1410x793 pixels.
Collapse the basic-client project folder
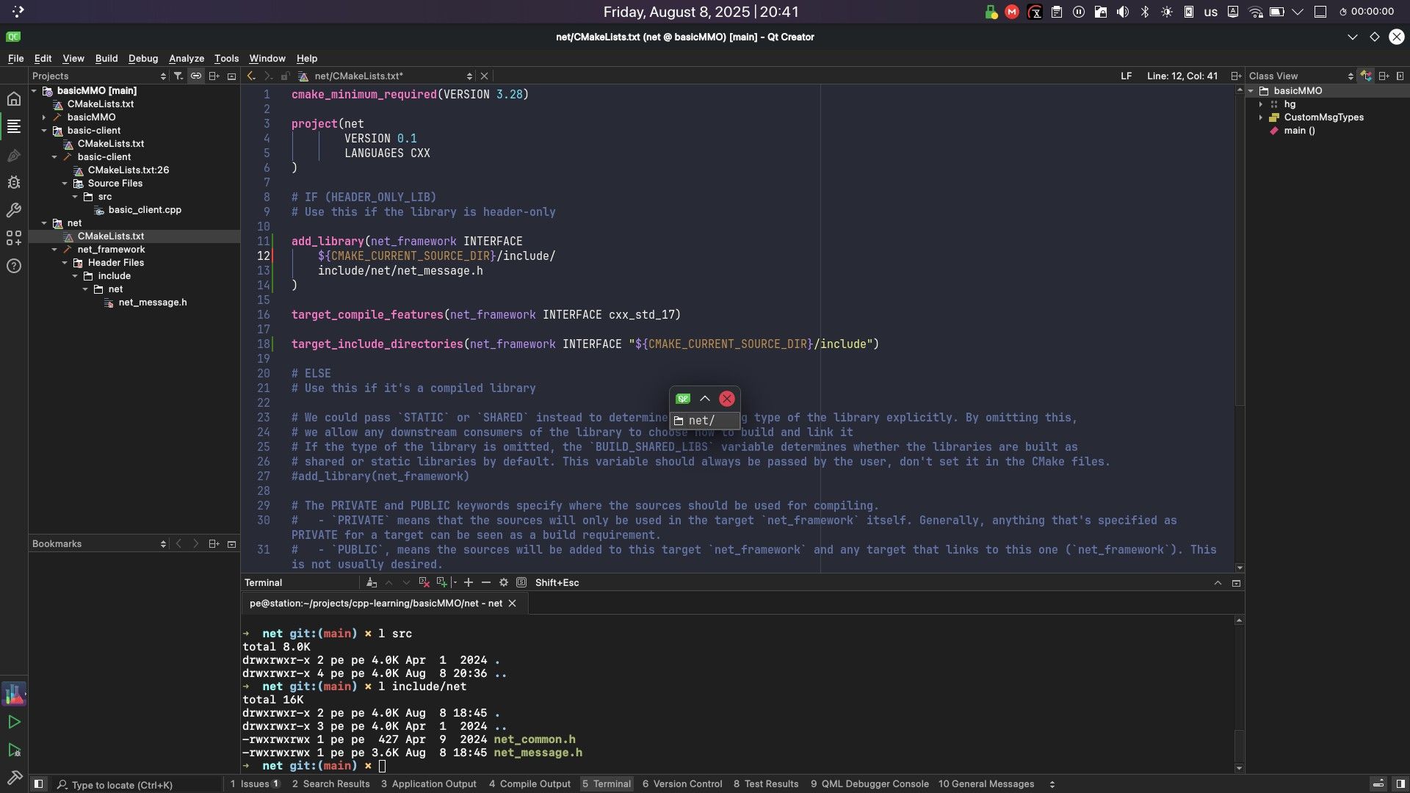[44, 131]
